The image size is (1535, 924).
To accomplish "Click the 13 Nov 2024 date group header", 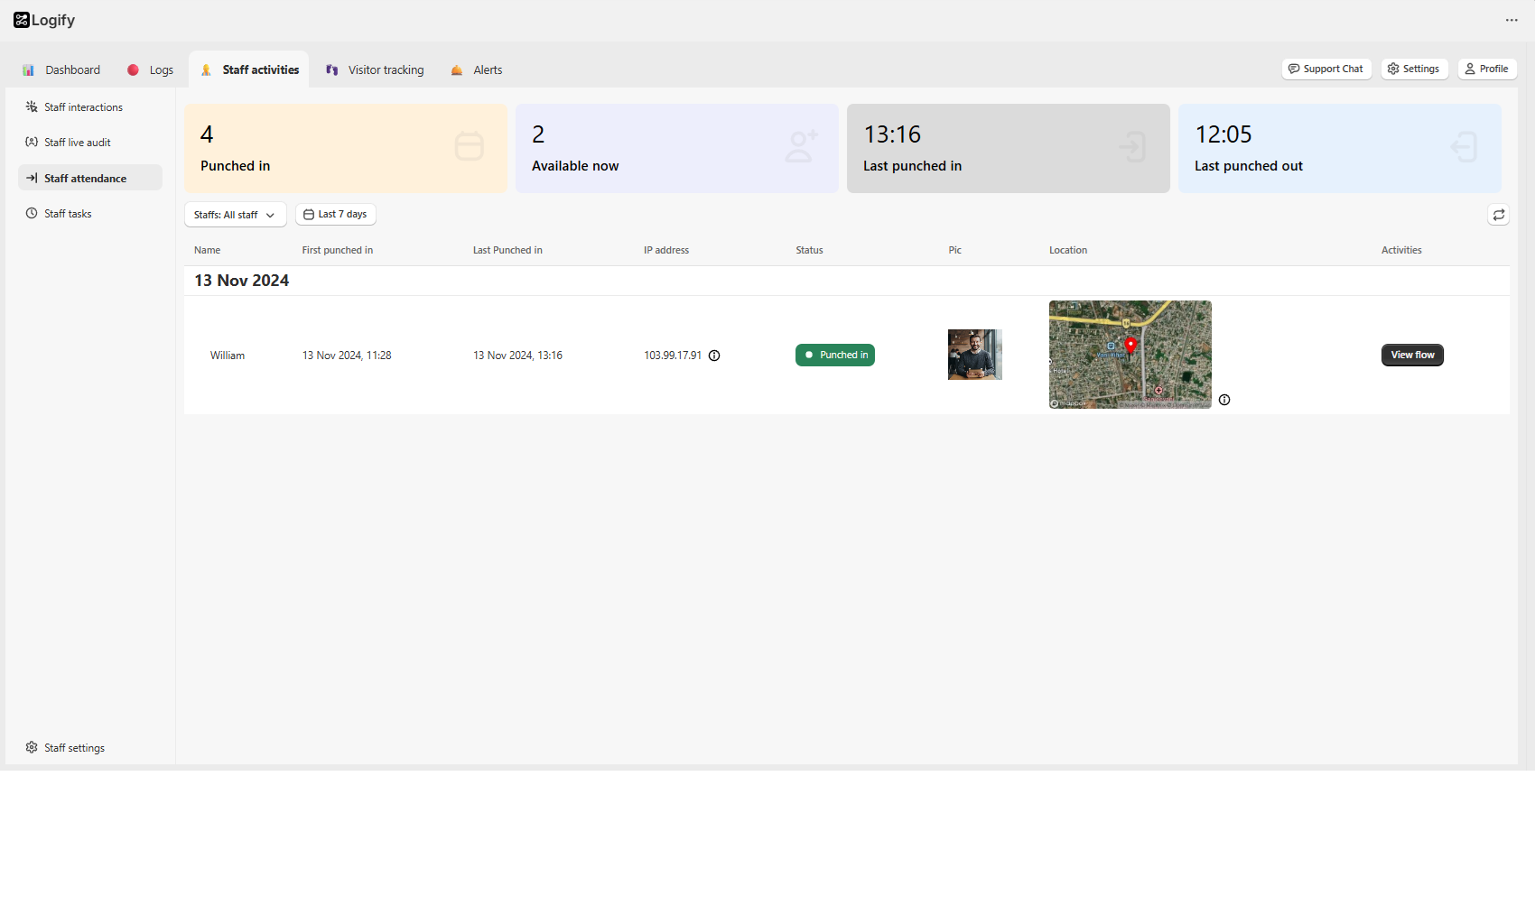I will coord(242,281).
